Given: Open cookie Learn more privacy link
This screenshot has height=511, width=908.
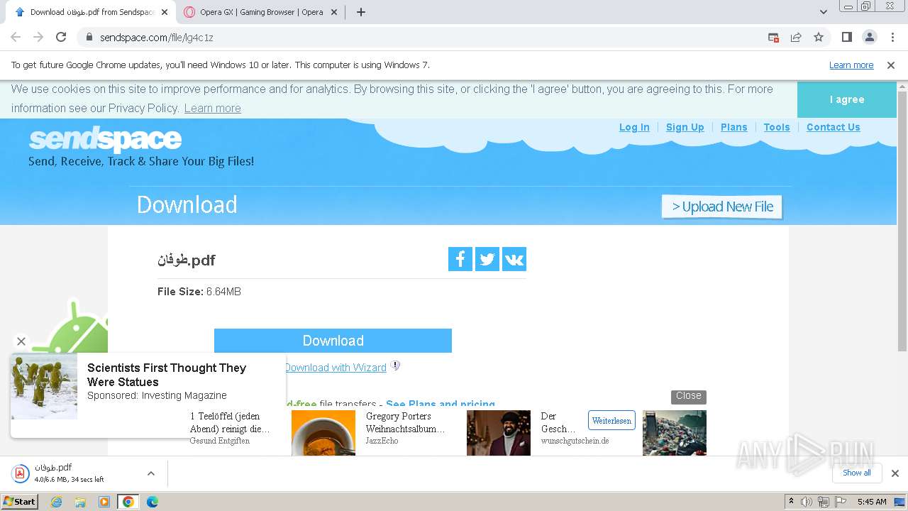Looking at the screenshot, I should [212, 108].
